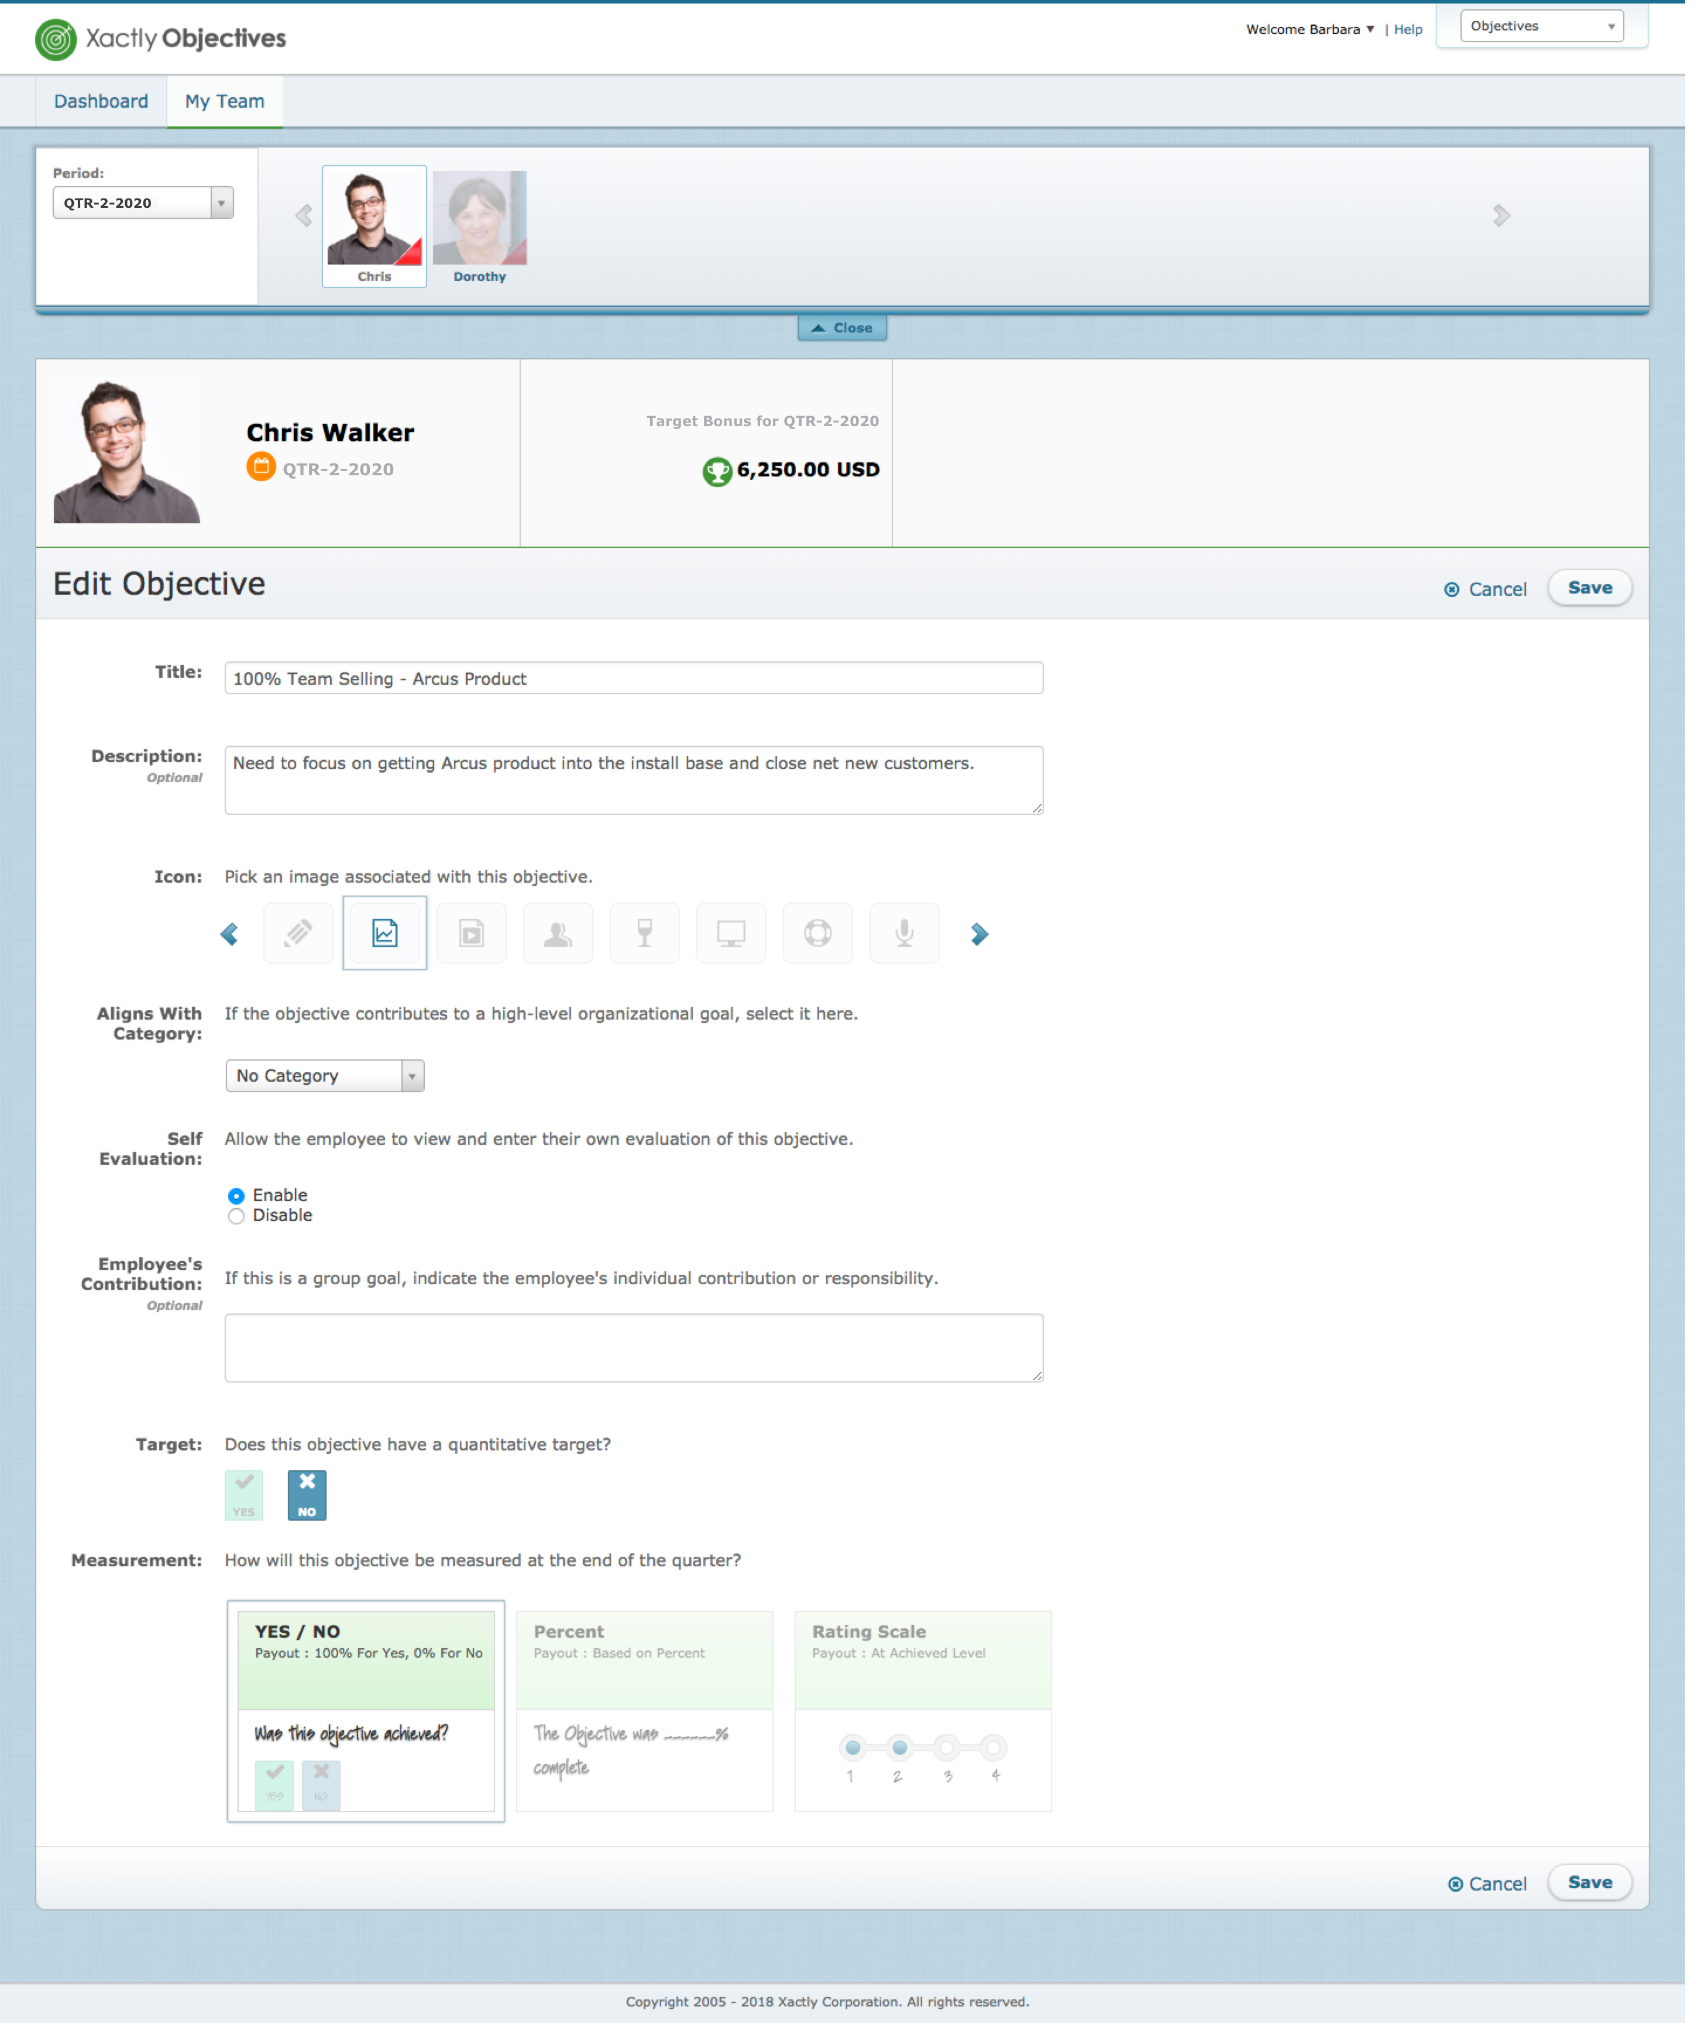Viewport: 1708px width, 2024px height.
Task: Pick the video file objective icon
Action: pos(470,932)
